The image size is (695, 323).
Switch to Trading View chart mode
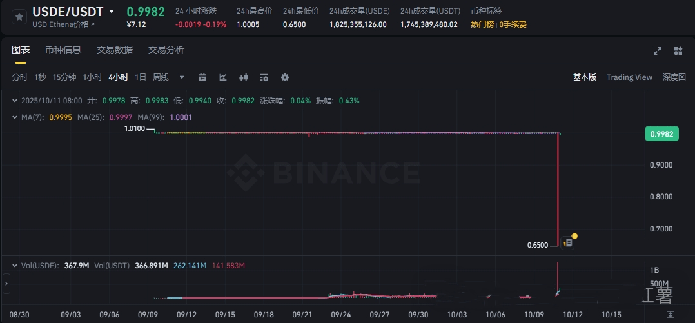[x=629, y=77]
